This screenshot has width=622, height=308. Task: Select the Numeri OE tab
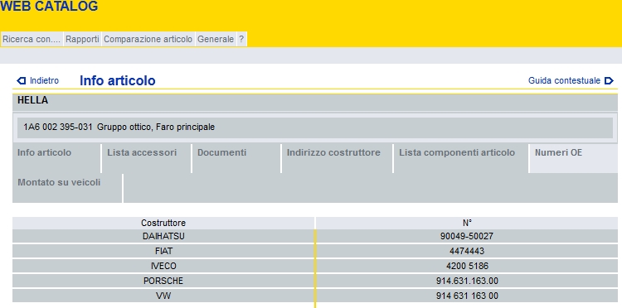tap(574, 158)
